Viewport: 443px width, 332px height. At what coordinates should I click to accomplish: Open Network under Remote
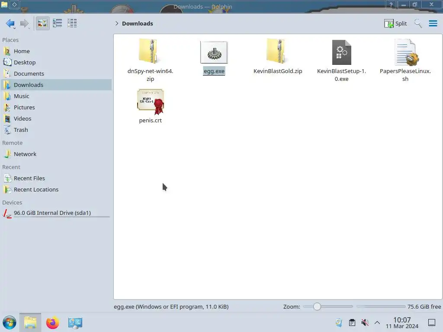(x=56, y=154)
